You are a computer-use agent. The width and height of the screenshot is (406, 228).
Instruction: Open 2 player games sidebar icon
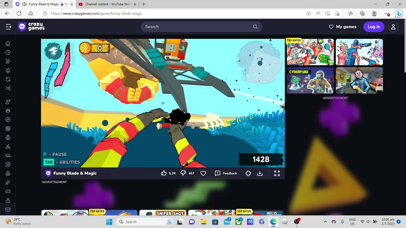pos(8,102)
